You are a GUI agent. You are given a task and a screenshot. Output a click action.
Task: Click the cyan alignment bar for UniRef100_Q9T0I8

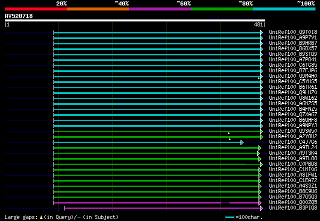[x=157, y=32]
